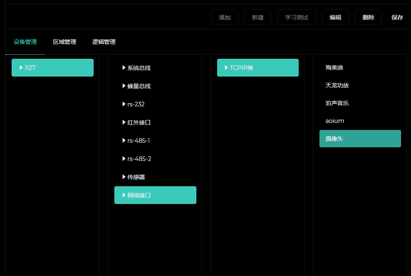The image size is (411, 276).
Task: Select the 1127 device item
Action: [x=53, y=67]
